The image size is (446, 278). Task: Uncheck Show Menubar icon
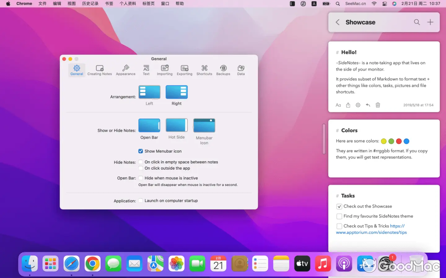point(140,151)
